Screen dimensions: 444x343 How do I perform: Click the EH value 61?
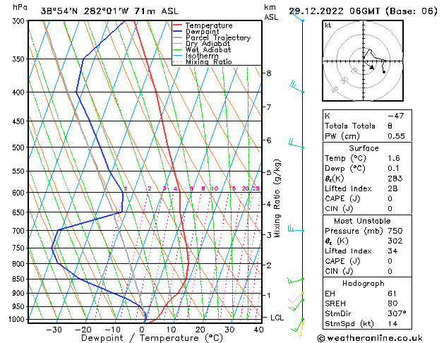tap(392, 294)
